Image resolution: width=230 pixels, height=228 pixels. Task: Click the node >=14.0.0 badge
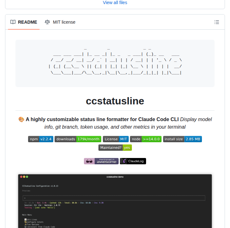[146, 139]
